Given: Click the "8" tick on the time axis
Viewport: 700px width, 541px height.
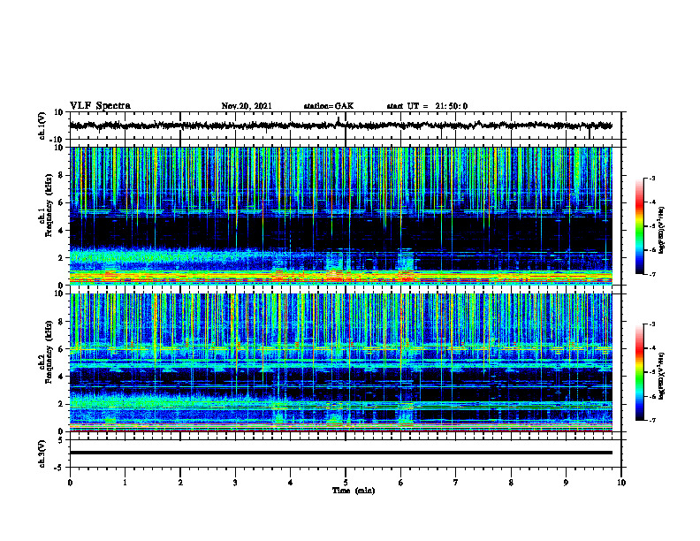Looking at the screenshot, I should pos(511,483).
